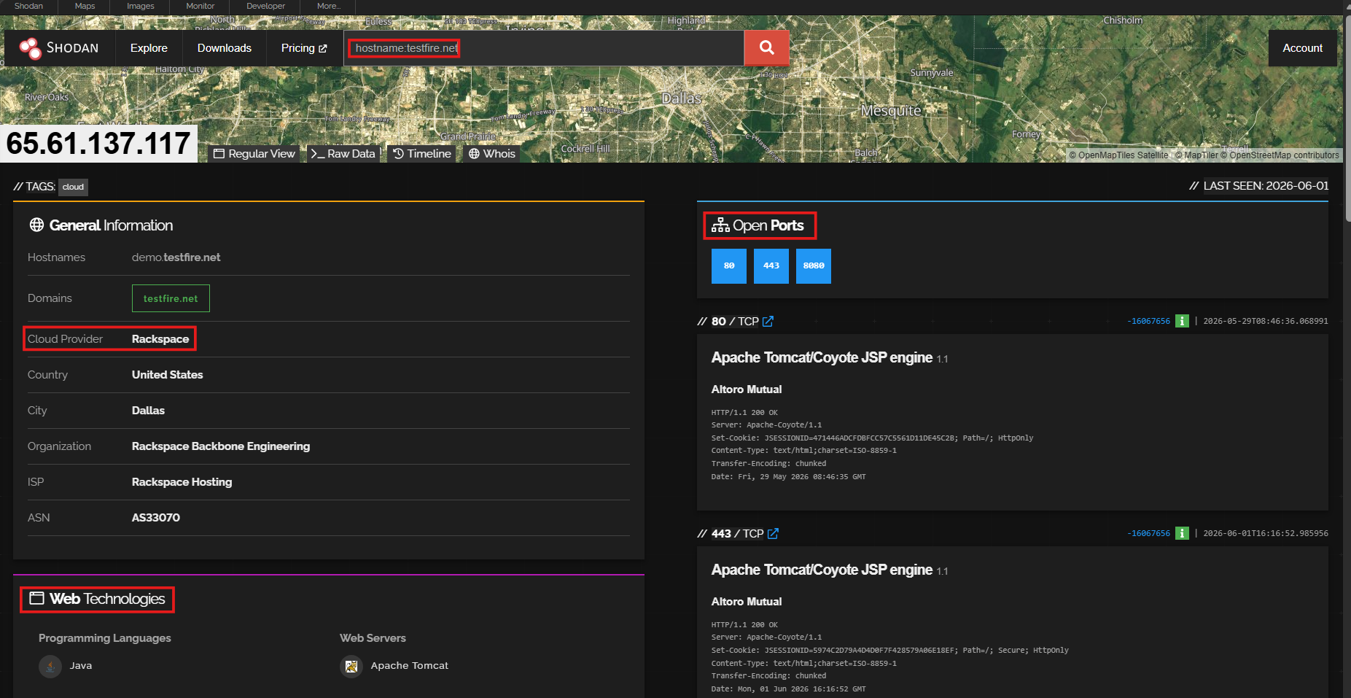Open the external link icon beside 80 / TCP
Image resolution: width=1351 pixels, height=698 pixels.
pos(768,322)
